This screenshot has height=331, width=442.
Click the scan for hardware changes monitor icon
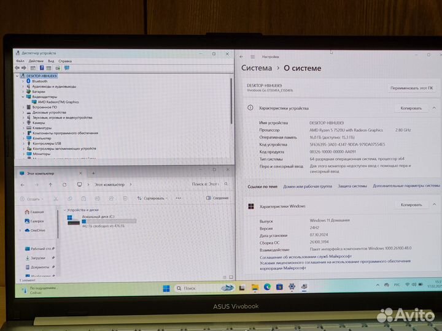tap(67, 68)
